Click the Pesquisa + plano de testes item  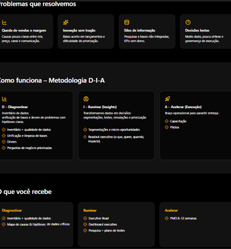click(x=104, y=230)
